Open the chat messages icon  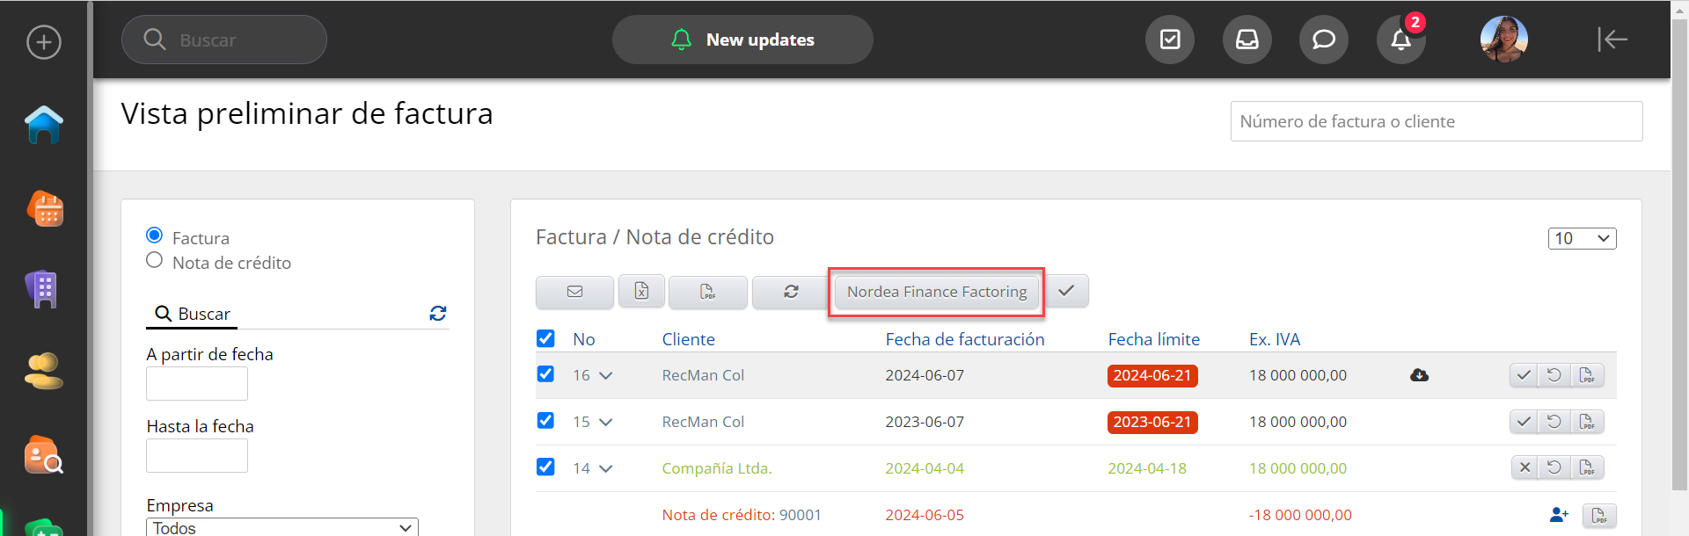pyautogui.click(x=1323, y=40)
